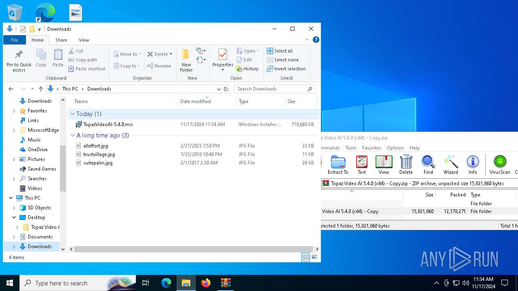The height and width of the screenshot is (291, 518).
Task: Click the Rename command
Action: pyautogui.click(x=159, y=66)
